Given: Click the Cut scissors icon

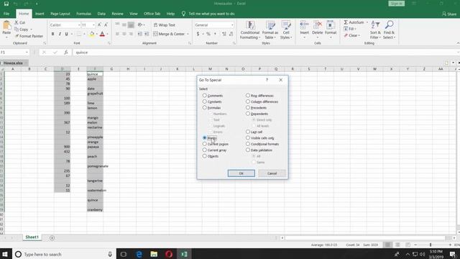Looking at the screenshot, I should click(17, 22).
